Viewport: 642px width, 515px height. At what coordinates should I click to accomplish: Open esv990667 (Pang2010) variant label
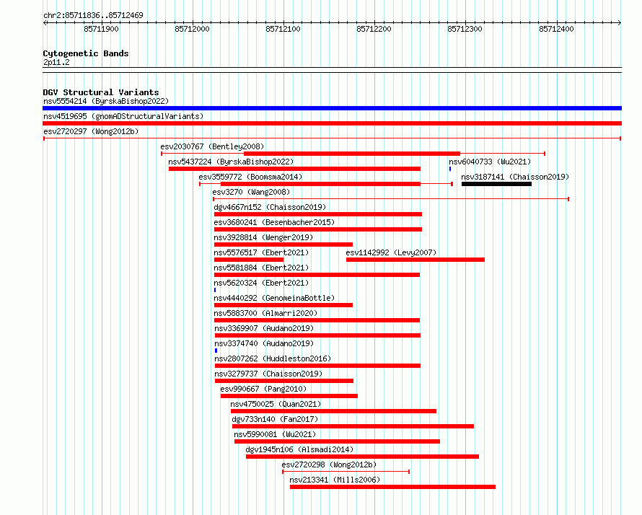click(263, 389)
